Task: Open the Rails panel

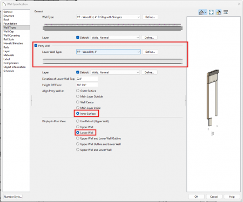Action: point(6,47)
